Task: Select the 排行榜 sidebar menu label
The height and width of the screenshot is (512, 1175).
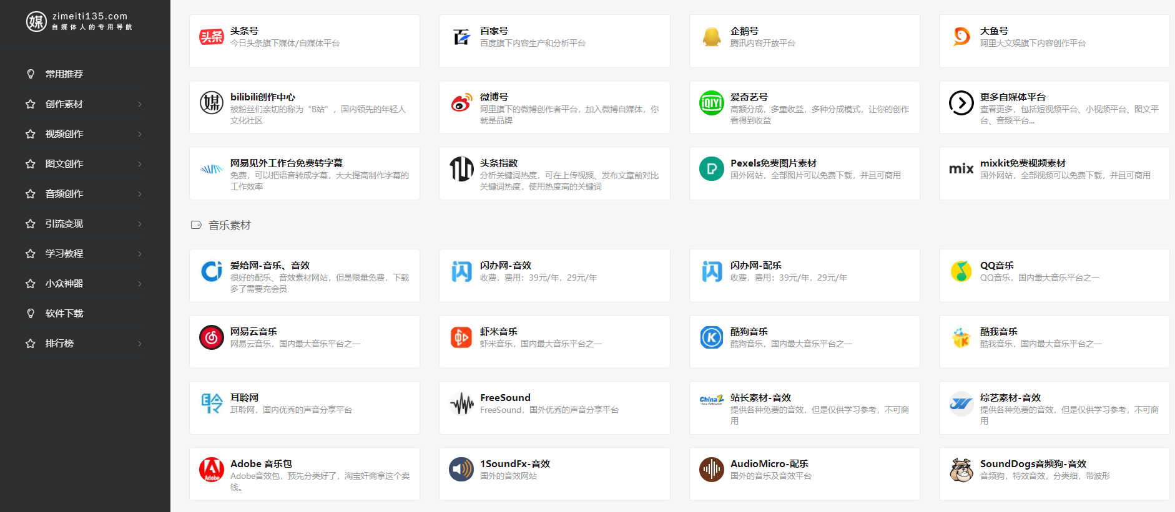Action: coord(59,344)
